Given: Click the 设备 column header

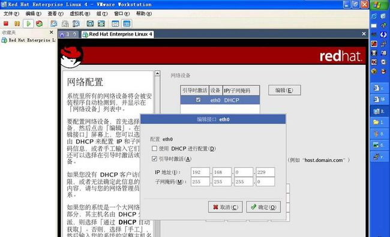Looking at the screenshot, I should [215, 90].
